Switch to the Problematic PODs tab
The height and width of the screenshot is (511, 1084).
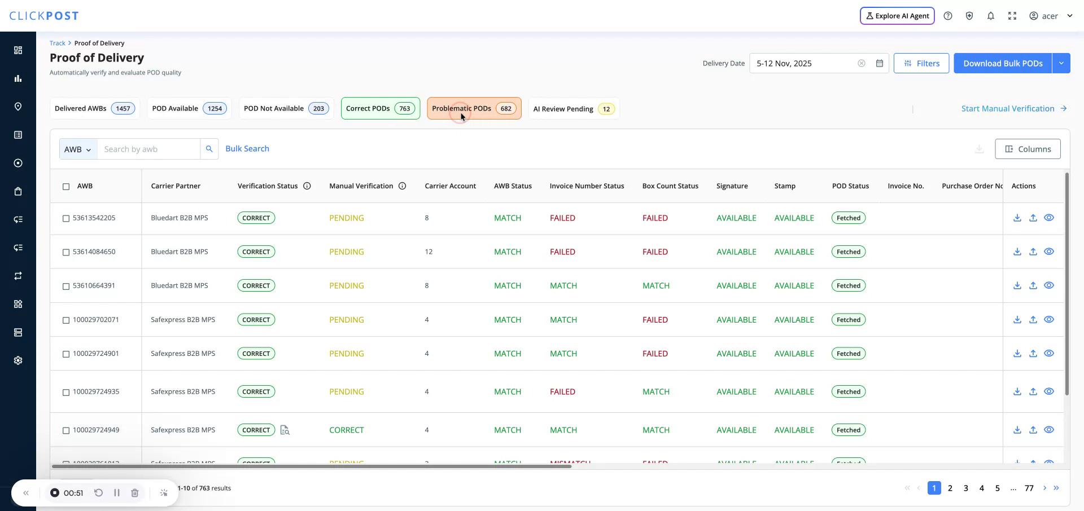(473, 108)
